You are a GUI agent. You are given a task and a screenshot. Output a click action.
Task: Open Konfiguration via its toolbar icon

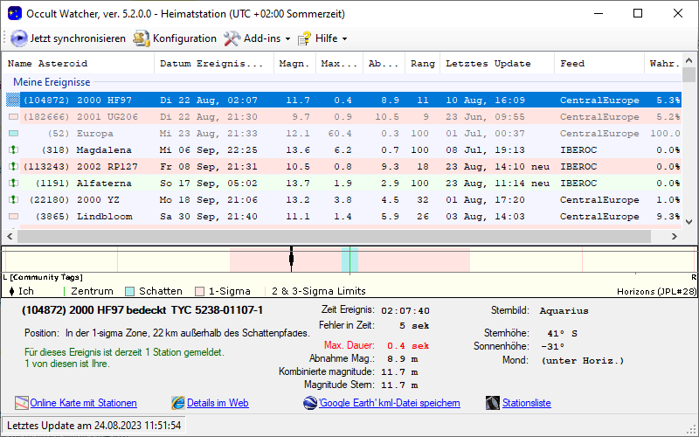point(142,38)
